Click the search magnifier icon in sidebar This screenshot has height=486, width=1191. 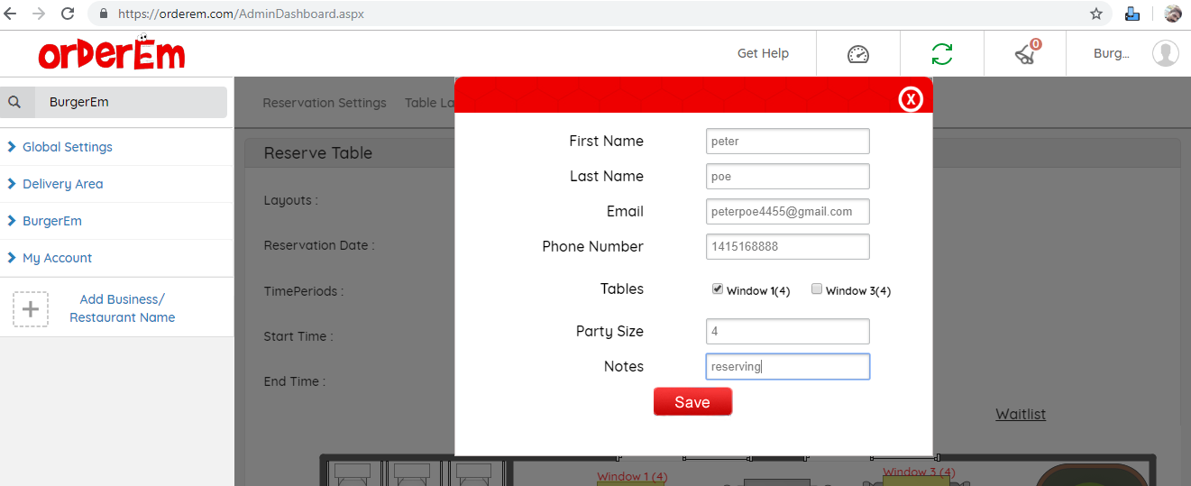click(x=15, y=102)
